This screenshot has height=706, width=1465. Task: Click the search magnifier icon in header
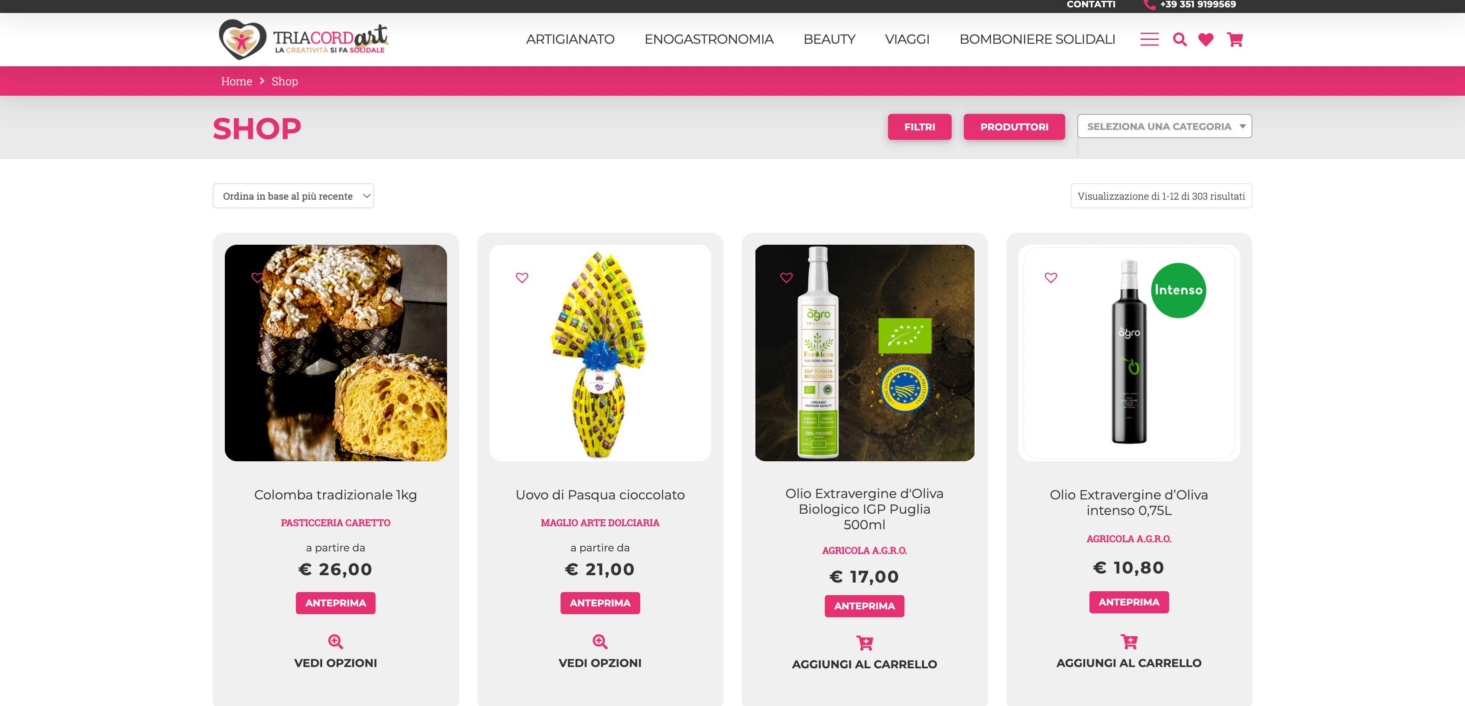pyautogui.click(x=1180, y=39)
